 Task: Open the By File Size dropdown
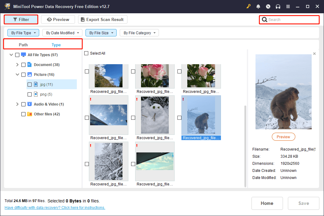coord(101,33)
